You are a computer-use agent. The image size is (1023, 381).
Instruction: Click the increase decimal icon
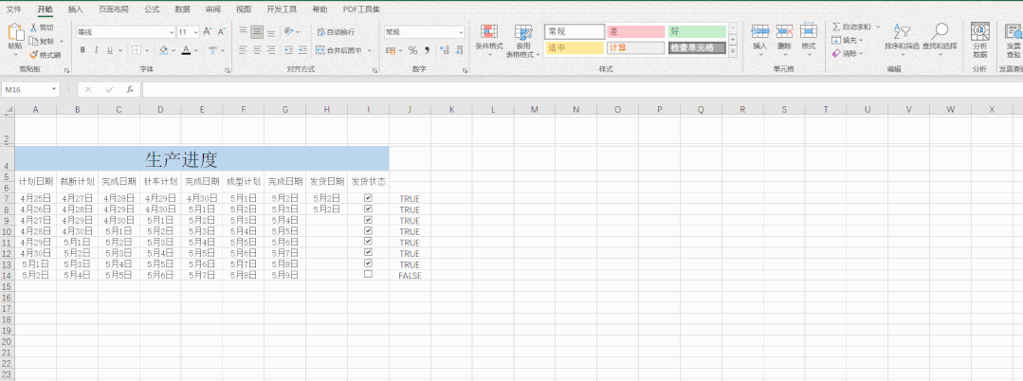pyautogui.click(x=445, y=50)
